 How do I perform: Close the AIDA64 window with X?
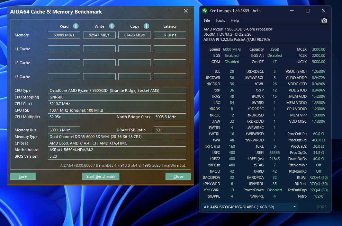(186, 11)
